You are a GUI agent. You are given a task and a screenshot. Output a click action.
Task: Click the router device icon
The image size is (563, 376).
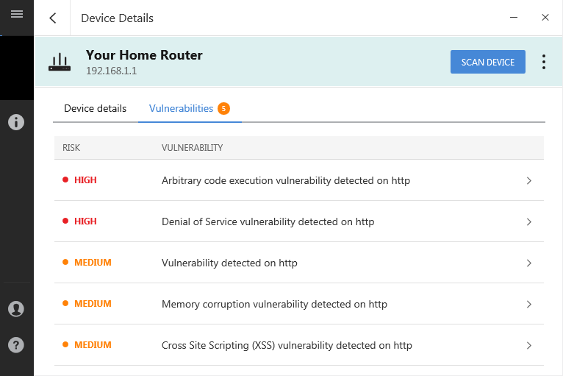point(60,63)
